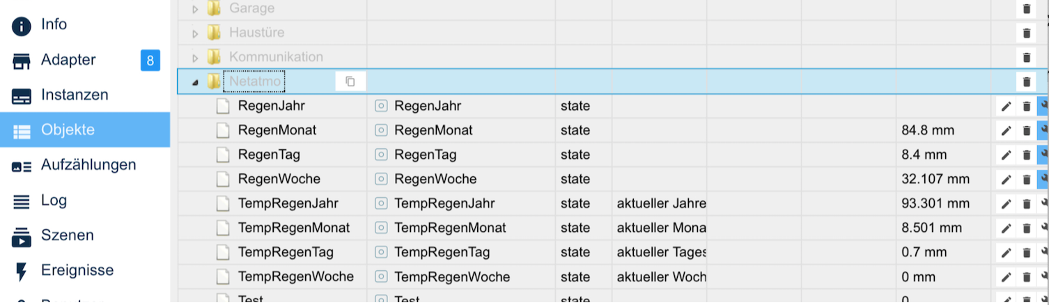
Task: Open wrench settings for RegenTag row
Action: coord(1043,155)
